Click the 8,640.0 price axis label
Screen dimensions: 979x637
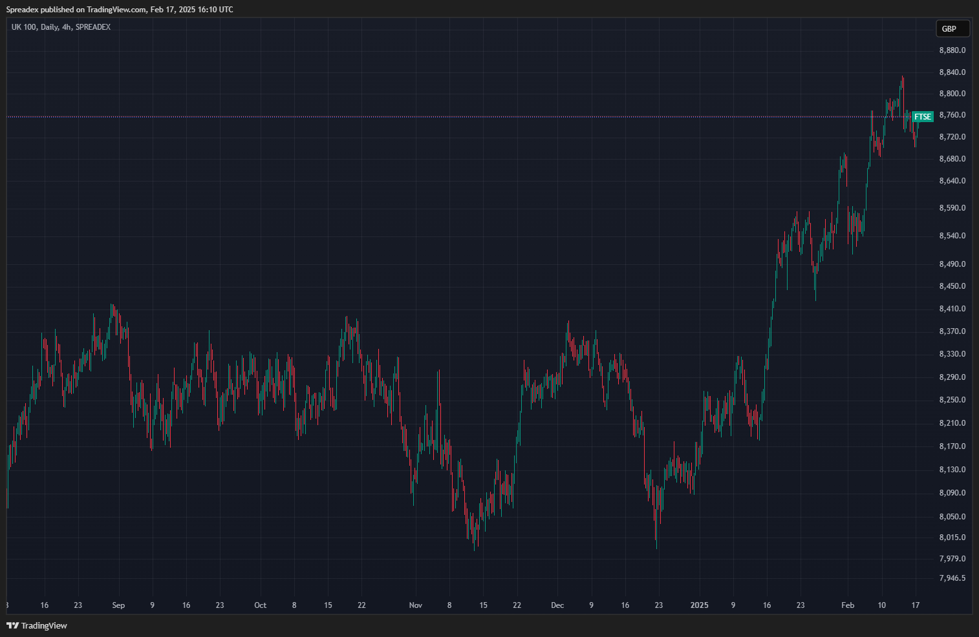pos(952,181)
